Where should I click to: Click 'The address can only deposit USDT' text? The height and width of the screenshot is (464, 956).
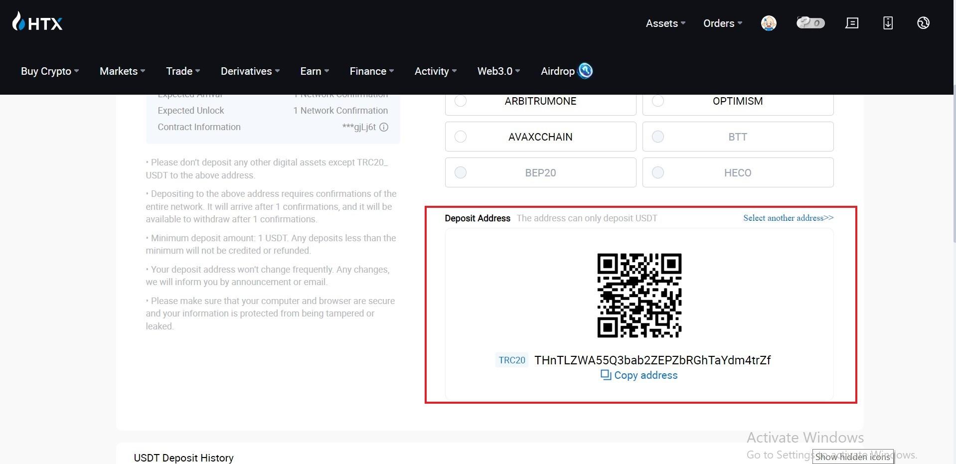tap(587, 218)
